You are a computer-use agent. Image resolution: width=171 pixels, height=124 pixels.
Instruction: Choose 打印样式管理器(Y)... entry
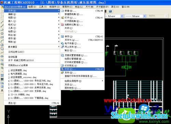pyautogui.click(x=82, y=62)
